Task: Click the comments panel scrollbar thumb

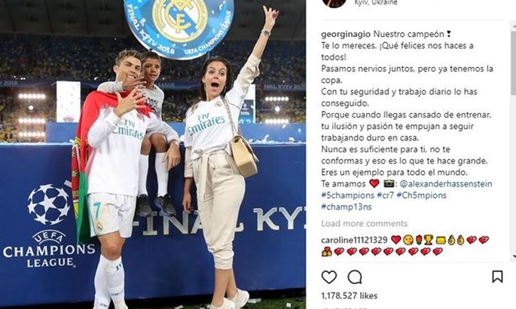Action: tap(513, 62)
